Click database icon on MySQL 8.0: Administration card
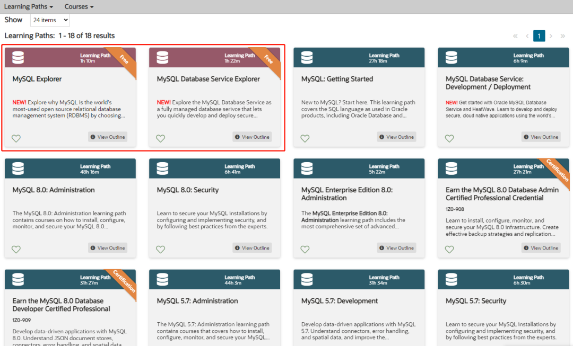Image resolution: width=573 pixels, height=346 pixels. click(x=18, y=168)
